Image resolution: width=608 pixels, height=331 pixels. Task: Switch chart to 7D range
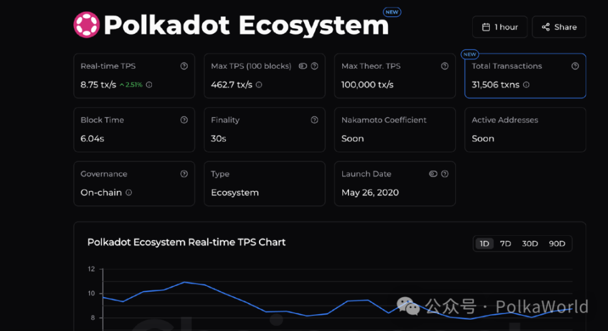coord(505,243)
